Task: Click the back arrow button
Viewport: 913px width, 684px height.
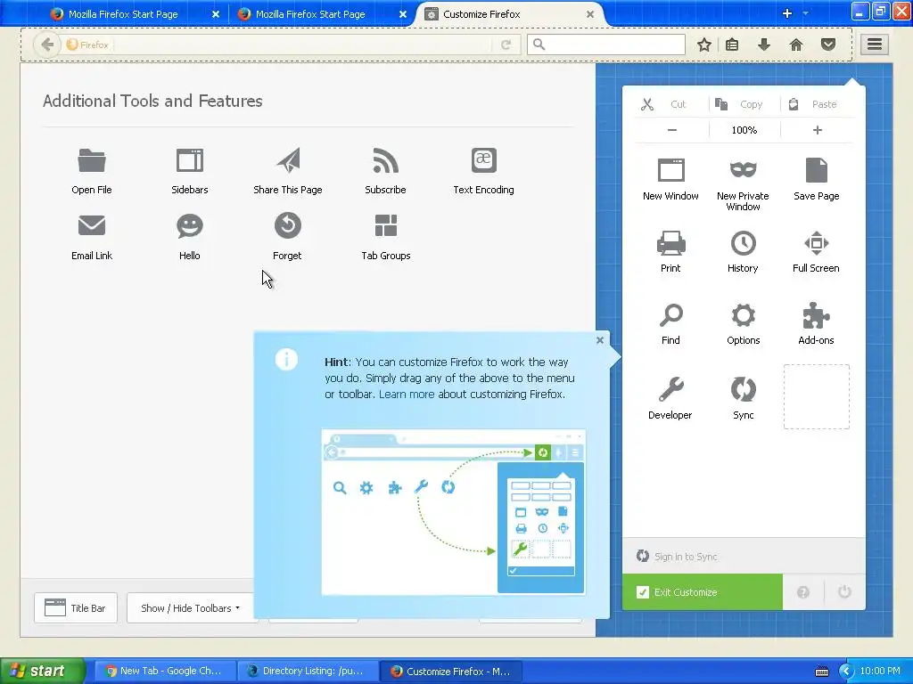Action: coord(47,45)
